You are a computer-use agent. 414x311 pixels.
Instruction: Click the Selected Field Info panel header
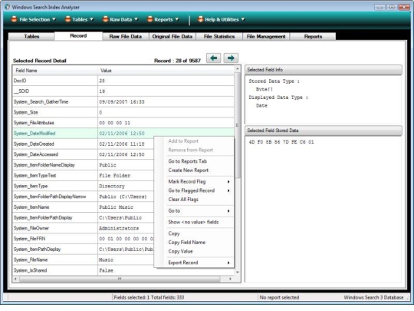[x=324, y=70]
